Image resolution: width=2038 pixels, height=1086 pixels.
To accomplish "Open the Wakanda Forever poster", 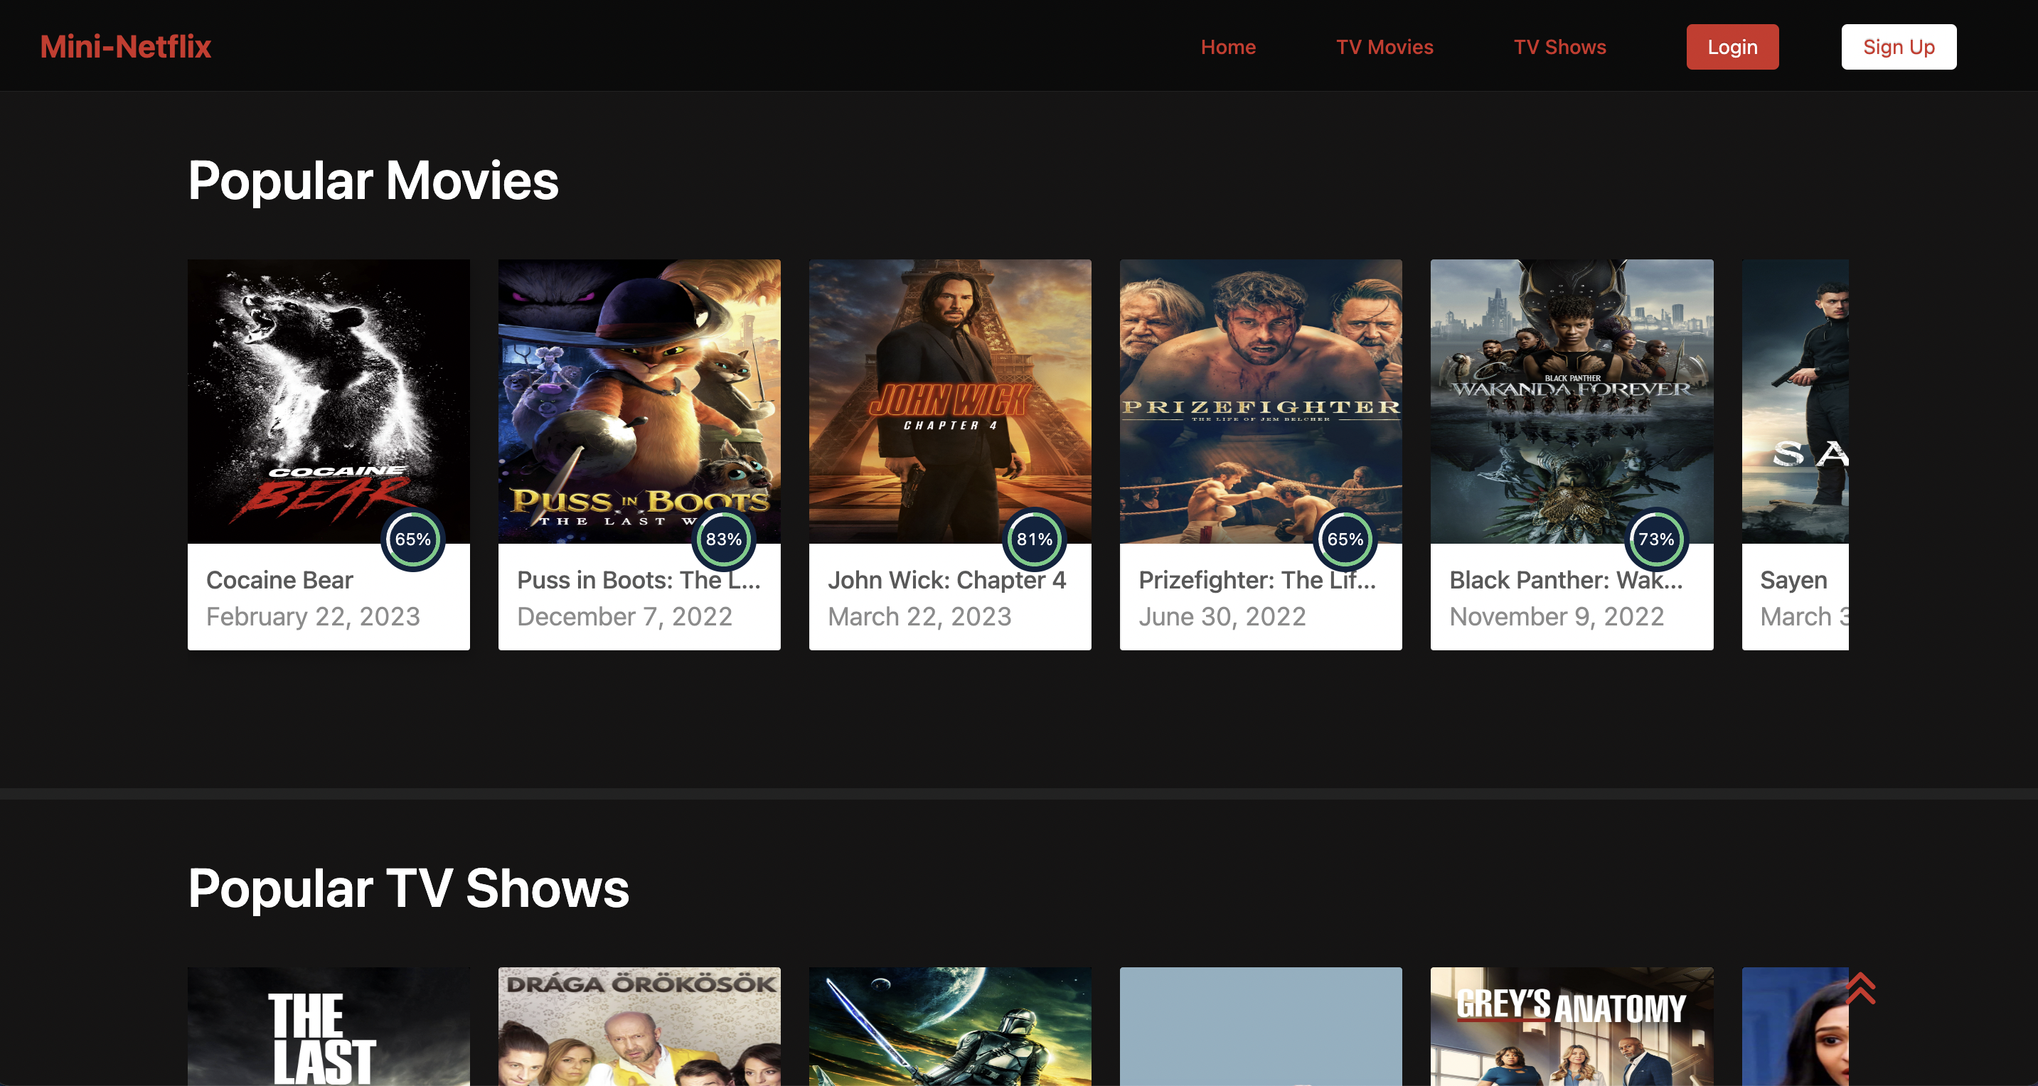I will (x=1572, y=395).
